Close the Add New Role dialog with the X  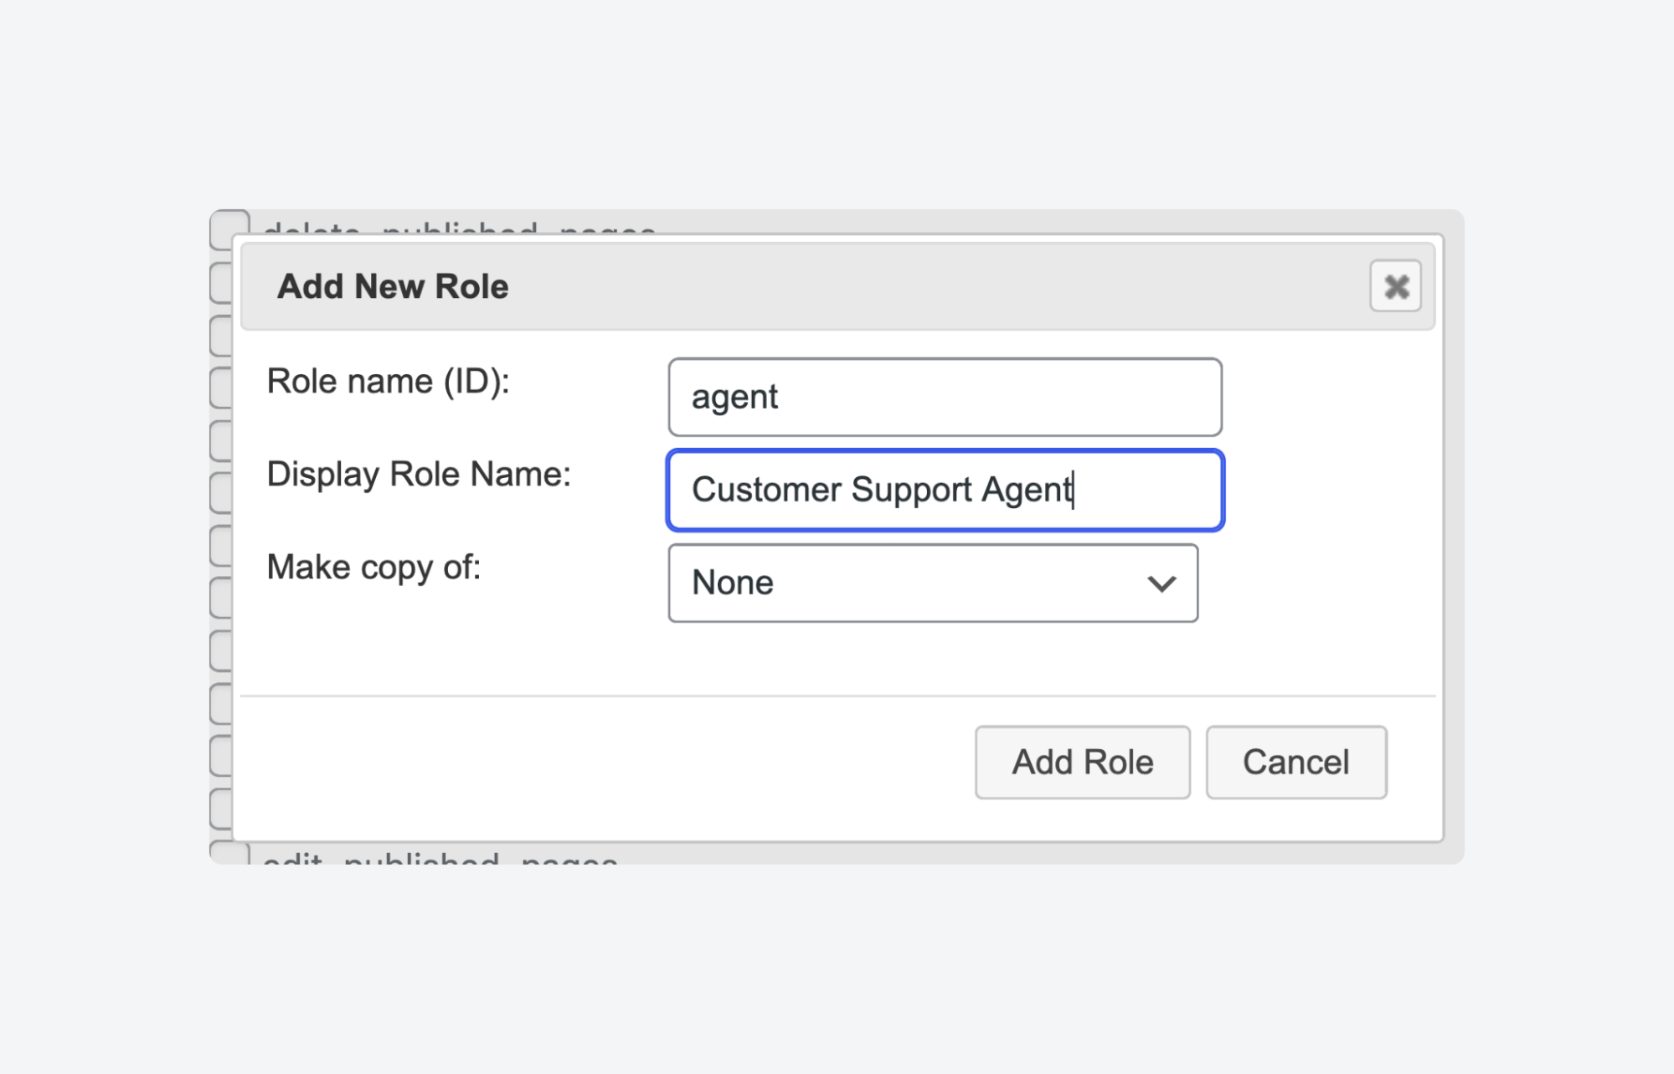pyautogui.click(x=1394, y=286)
